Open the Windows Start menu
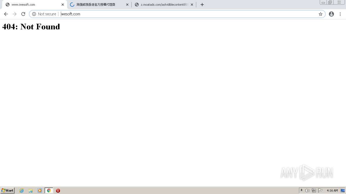Viewport: 346px width, 194px height. (x=8, y=190)
